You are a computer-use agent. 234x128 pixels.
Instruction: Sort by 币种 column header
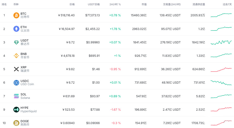(x=16, y=4)
